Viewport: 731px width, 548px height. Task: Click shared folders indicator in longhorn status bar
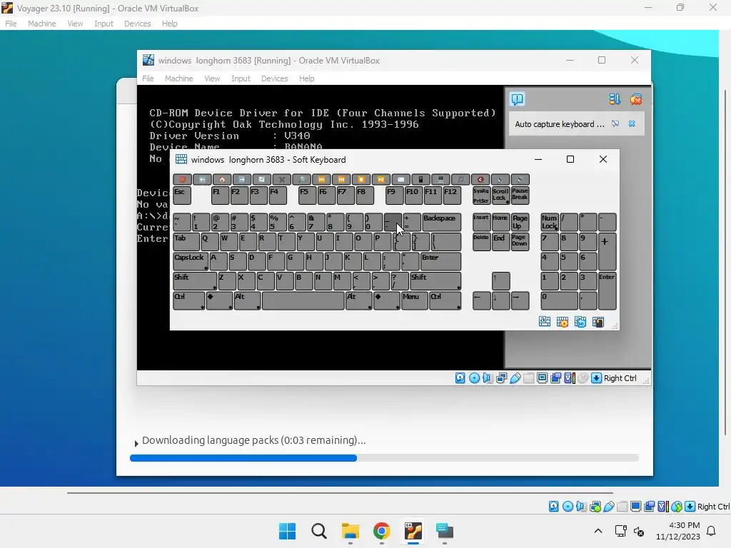pyautogui.click(x=529, y=378)
